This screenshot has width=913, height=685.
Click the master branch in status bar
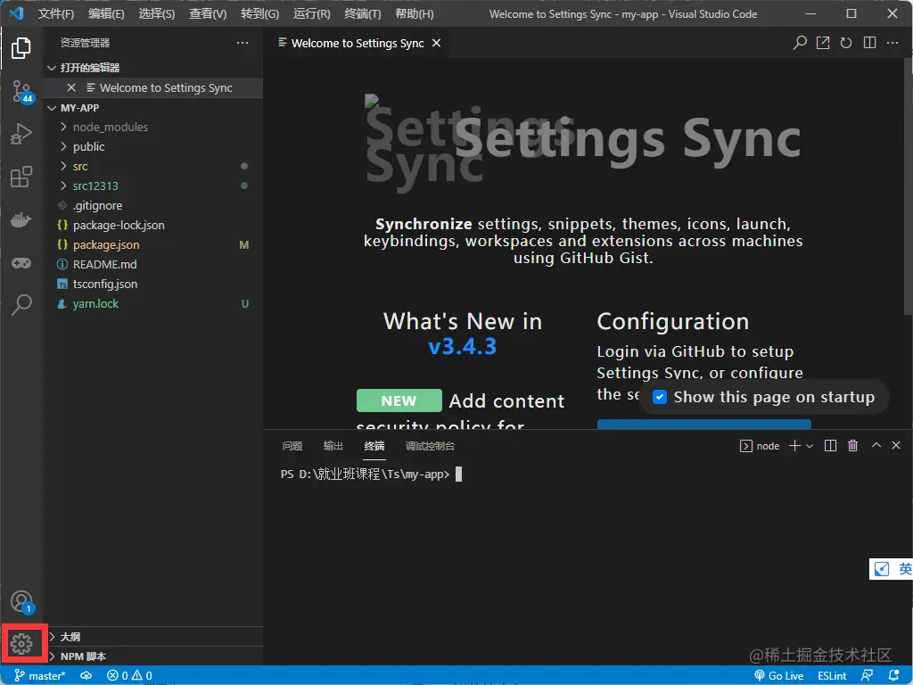pos(39,676)
